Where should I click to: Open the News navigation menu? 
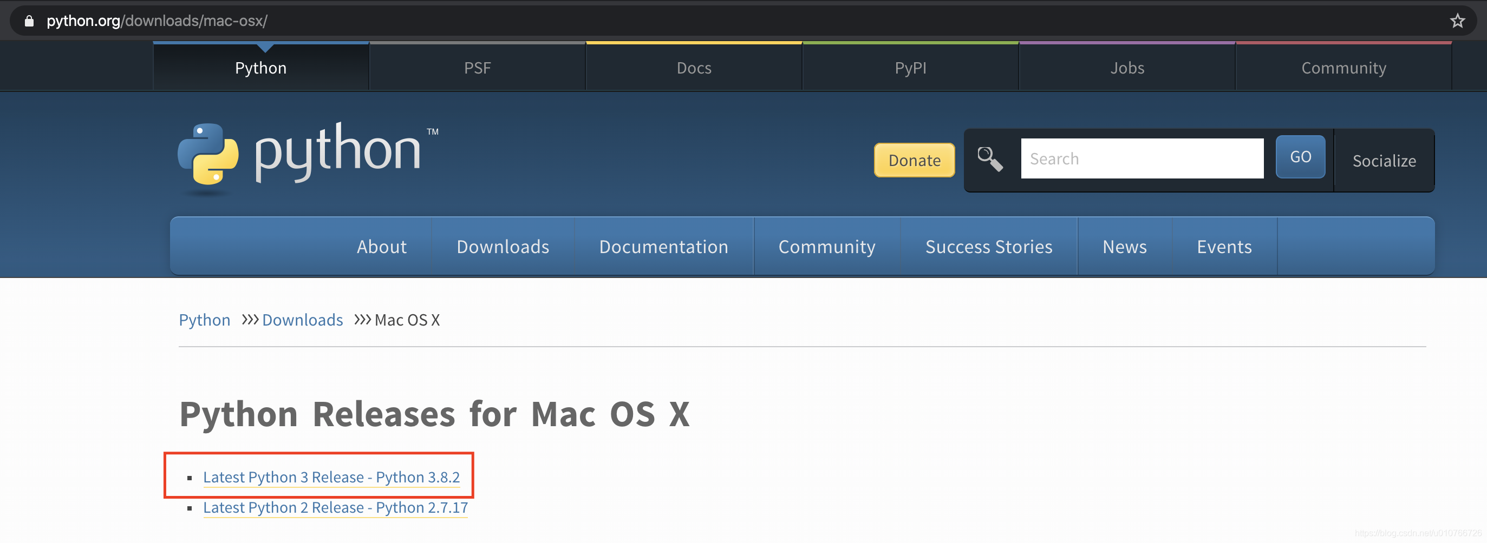(x=1125, y=247)
